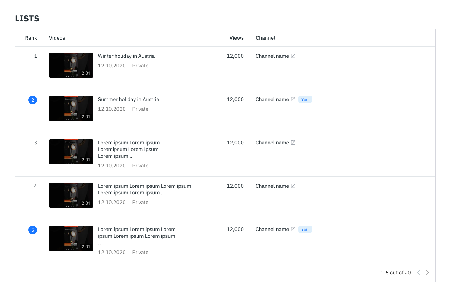Go to previous page of the list
Image resolution: width=450 pixels, height=297 pixels.
tap(419, 273)
